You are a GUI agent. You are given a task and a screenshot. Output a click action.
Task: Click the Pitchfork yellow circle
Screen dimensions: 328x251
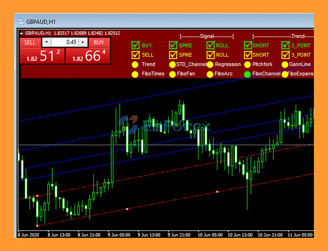click(x=247, y=65)
